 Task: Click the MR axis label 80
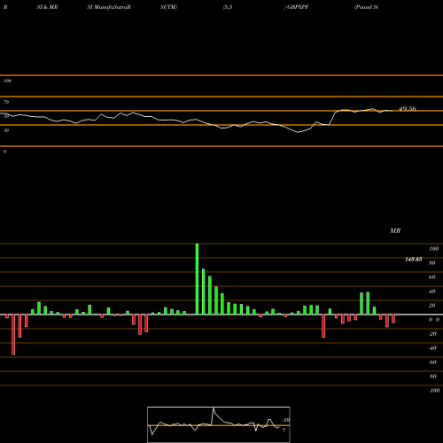coord(432,263)
